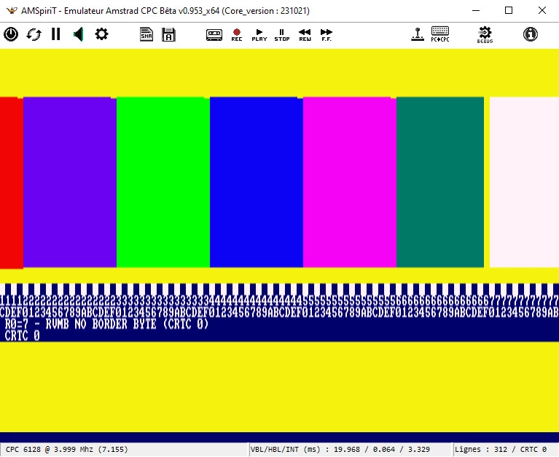
Task: Insert a cassette tape
Action: 214,34
